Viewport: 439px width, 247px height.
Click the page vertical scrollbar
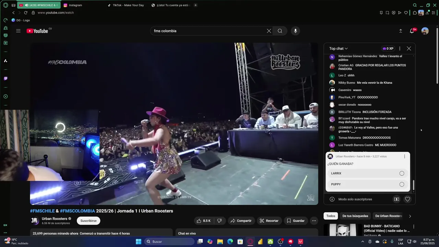click(x=437, y=55)
